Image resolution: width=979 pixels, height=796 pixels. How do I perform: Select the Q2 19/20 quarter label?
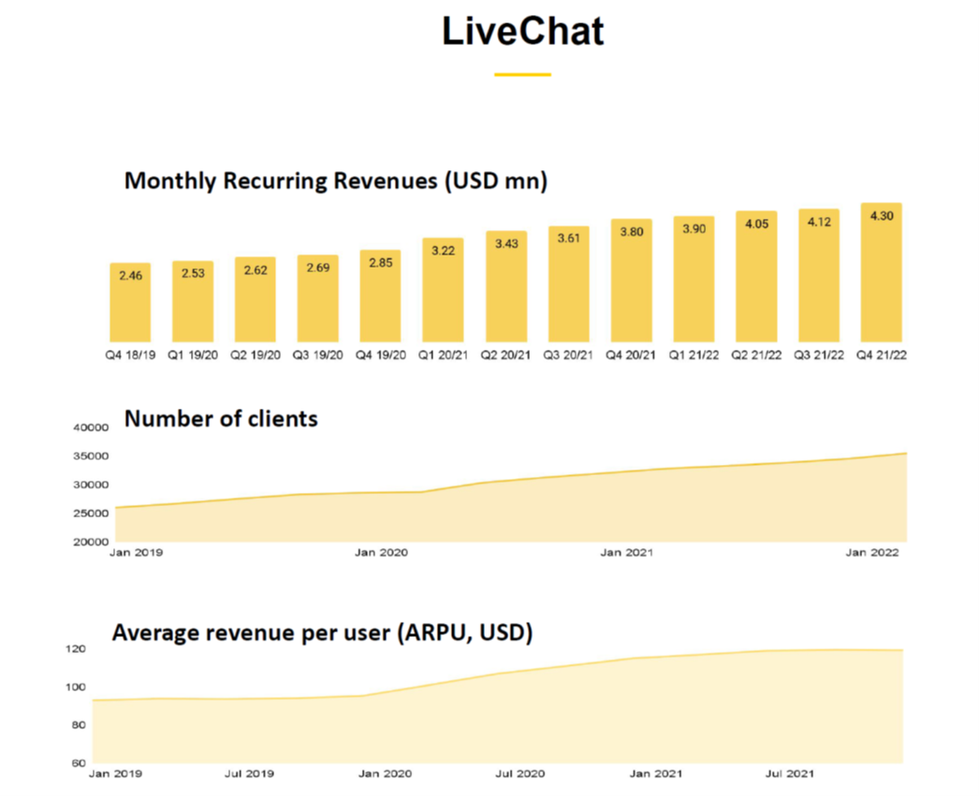click(256, 355)
